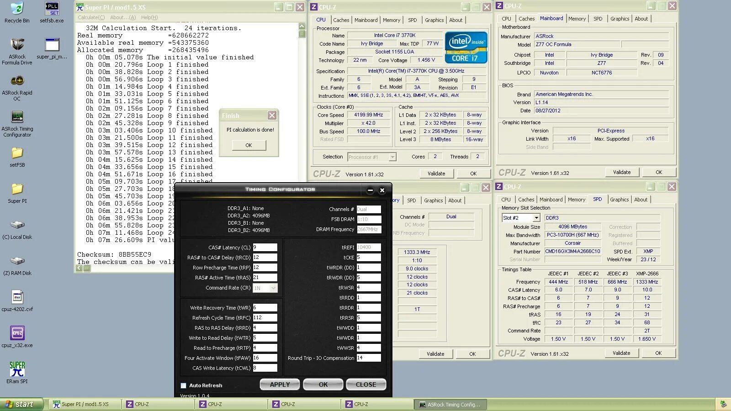The width and height of the screenshot is (731, 411).
Task: Click core speed '4199.99 MHz' value
Action: 368,115
